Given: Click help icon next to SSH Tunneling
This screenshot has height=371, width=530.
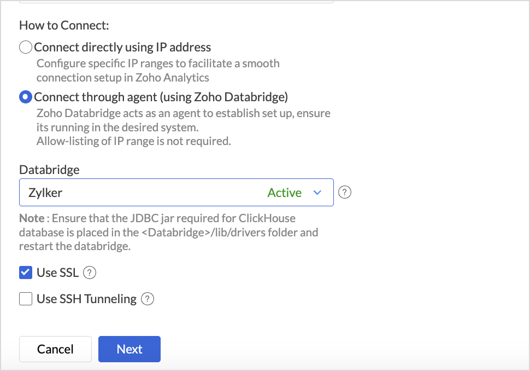Looking at the screenshot, I should point(148,299).
